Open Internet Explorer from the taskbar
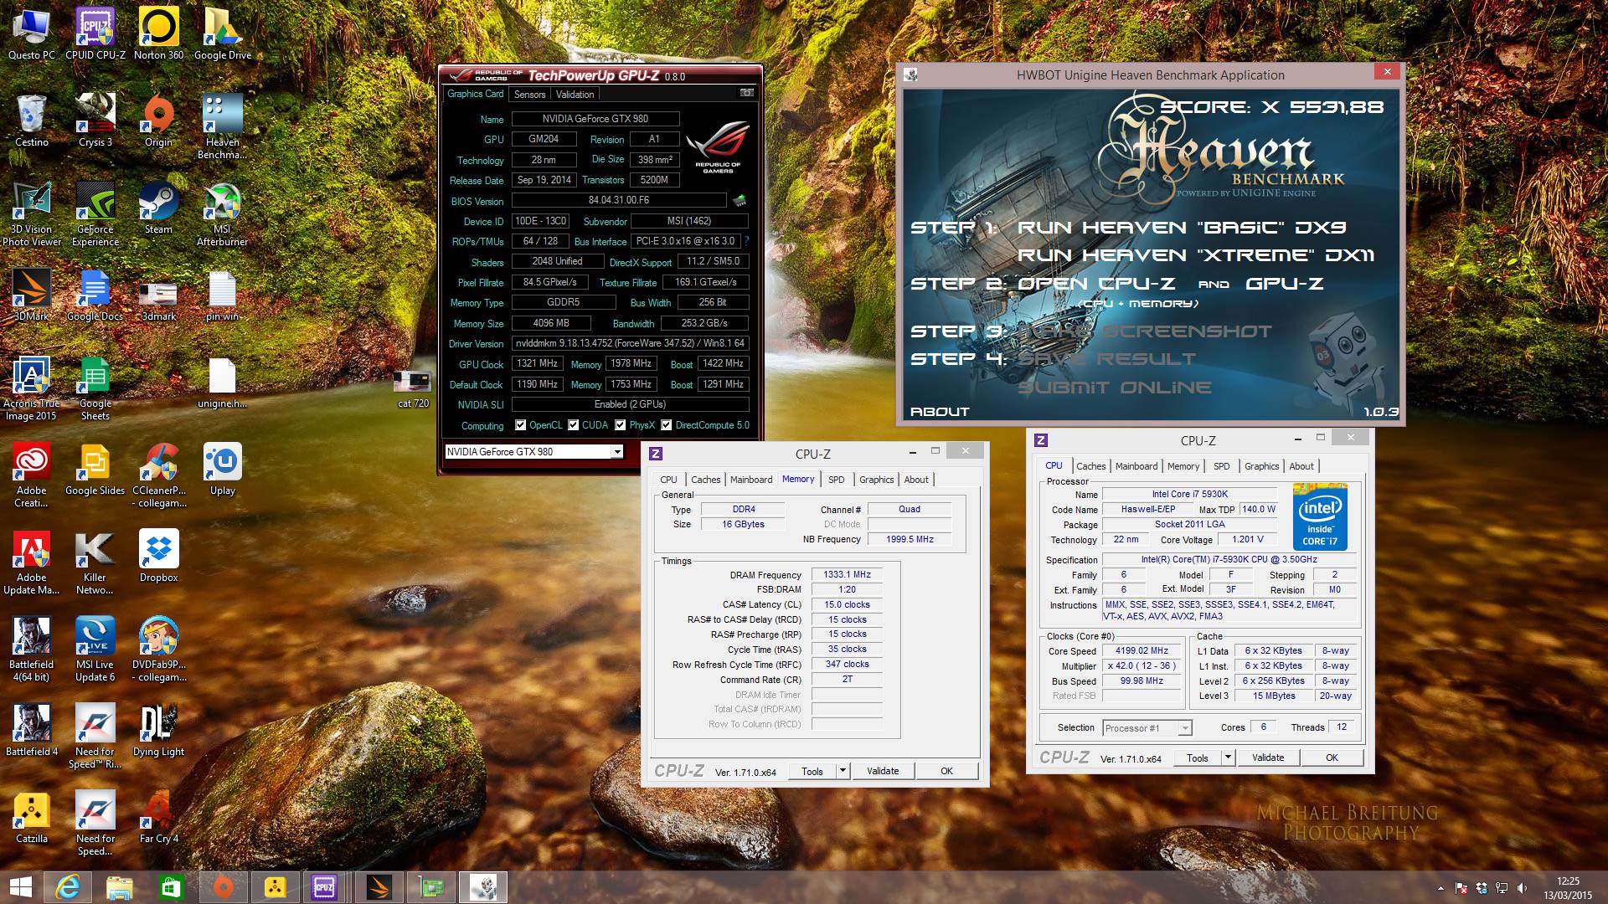The height and width of the screenshot is (904, 1608). click(x=67, y=887)
